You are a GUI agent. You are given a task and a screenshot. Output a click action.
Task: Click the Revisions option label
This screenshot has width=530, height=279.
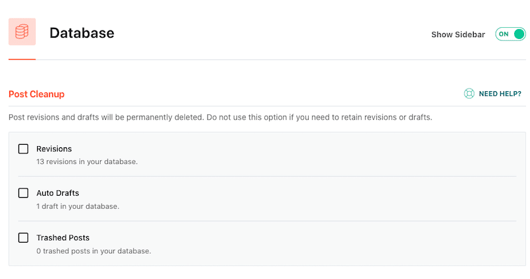pos(54,149)
